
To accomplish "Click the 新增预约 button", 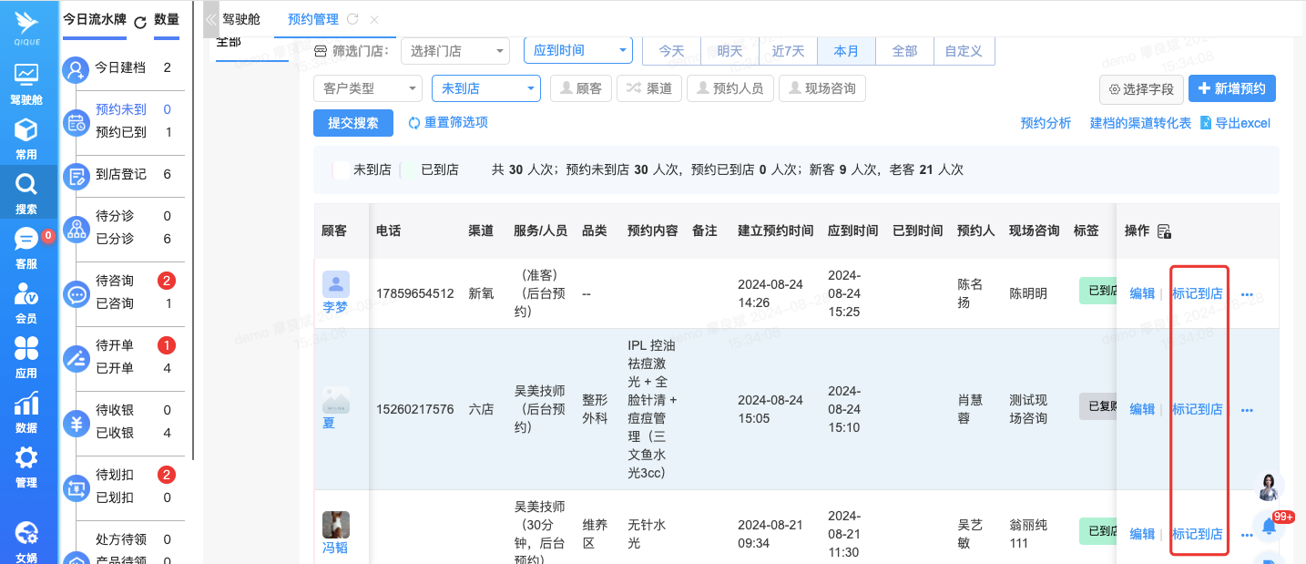I will [x=1231, y=88].
